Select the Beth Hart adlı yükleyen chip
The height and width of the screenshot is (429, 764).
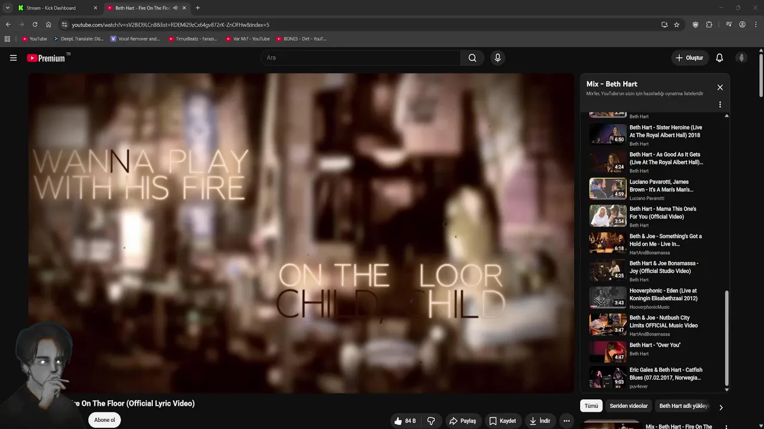(x=683, y=406)
